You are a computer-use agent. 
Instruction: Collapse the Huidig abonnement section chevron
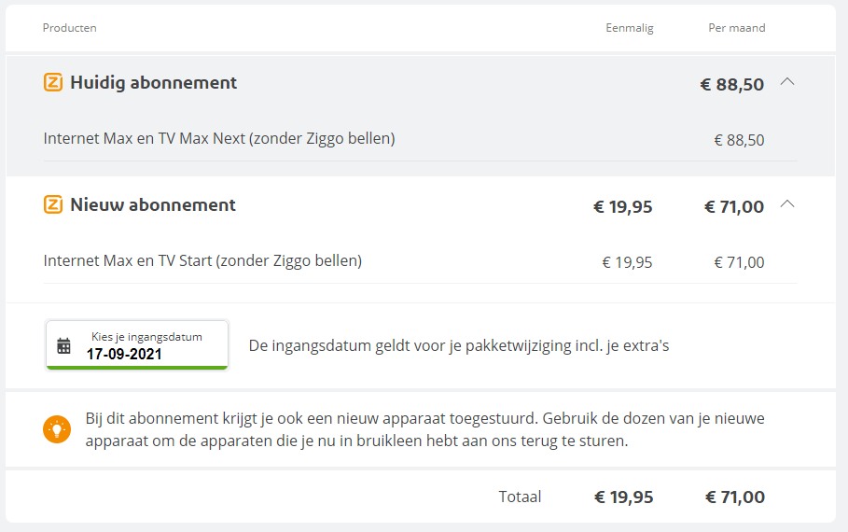click(787, 82)
